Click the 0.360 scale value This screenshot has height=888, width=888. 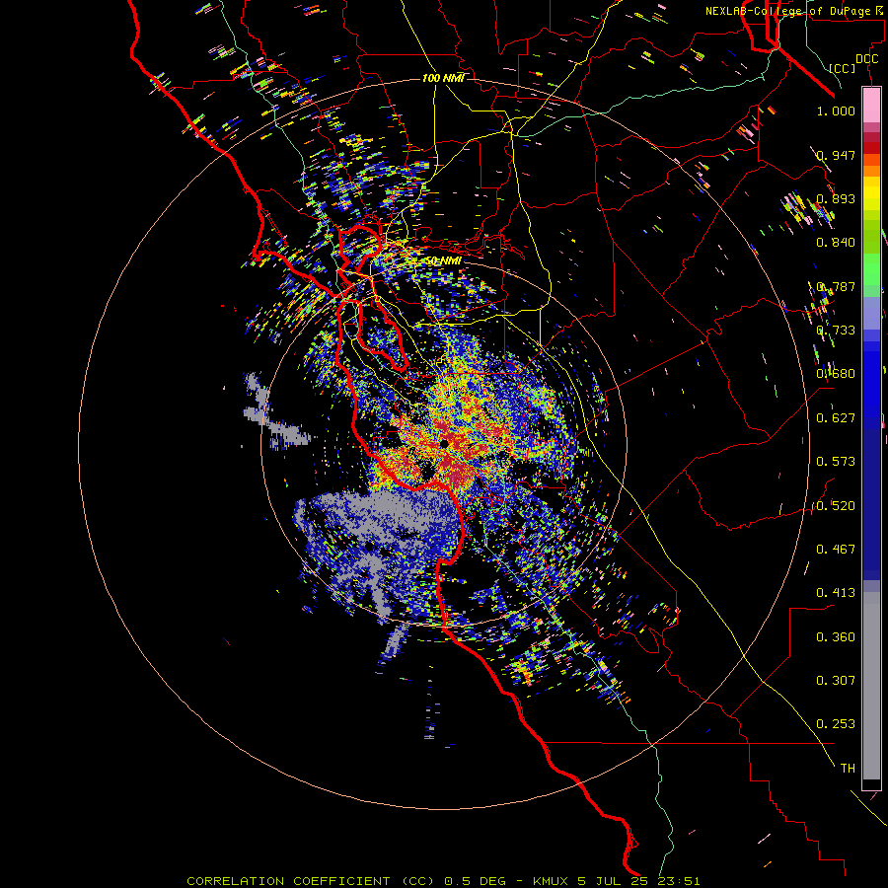click(836, 637)
